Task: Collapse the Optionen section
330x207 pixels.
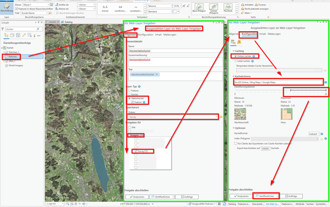Action: (x=234, y=128)
